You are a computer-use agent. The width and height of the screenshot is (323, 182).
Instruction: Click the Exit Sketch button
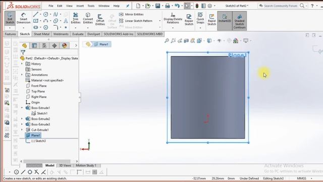pos(10,18)
